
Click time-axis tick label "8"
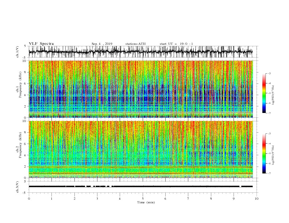pos(211,199)
